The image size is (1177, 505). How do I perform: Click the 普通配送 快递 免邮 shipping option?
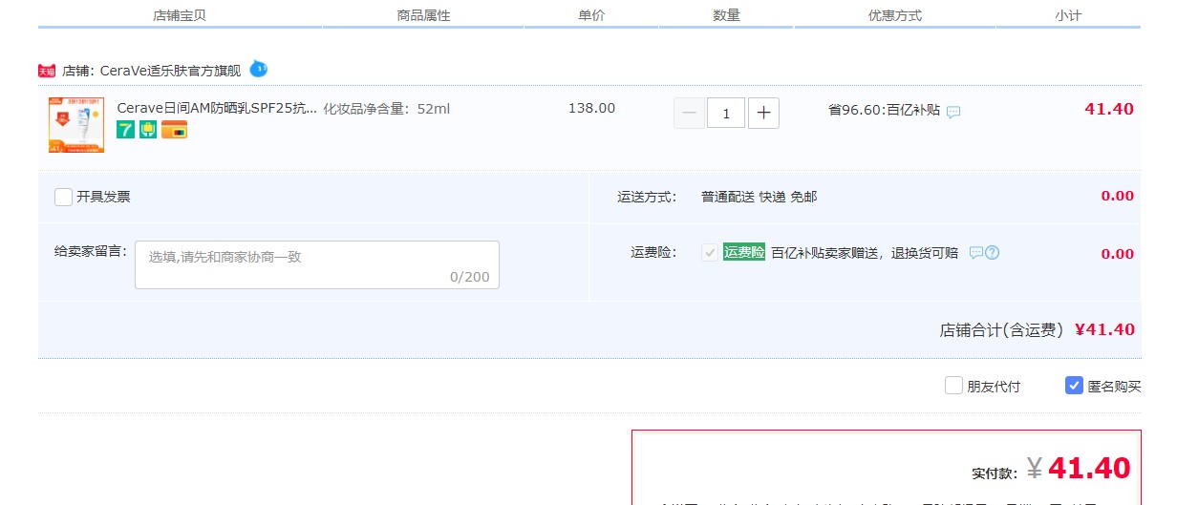point(760,197)
